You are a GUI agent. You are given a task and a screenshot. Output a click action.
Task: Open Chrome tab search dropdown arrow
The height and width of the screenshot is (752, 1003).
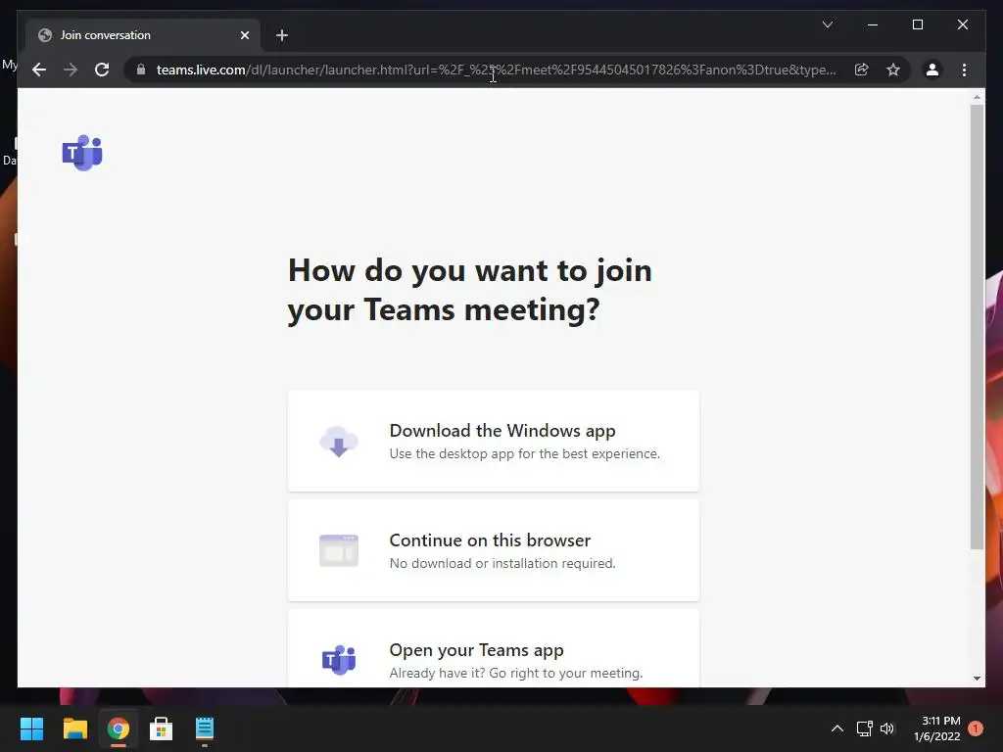pyautogui.click(x=827, y=24)
